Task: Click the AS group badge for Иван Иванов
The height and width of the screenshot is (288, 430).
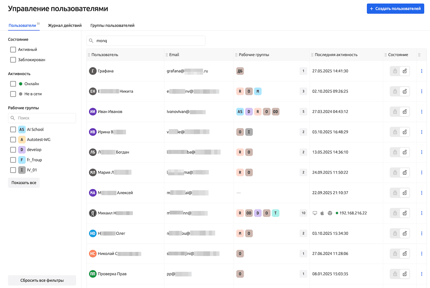Action: (x=240, y=112)
